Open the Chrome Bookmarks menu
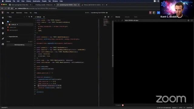 pos(36,1)
